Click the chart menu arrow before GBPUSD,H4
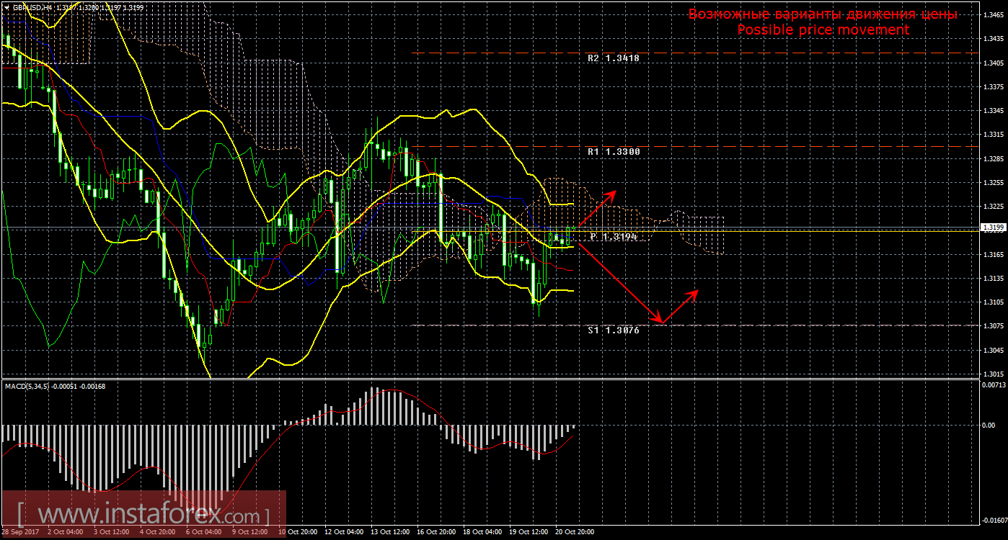The image size is (1008, 540). pyautogui.click(x=7, y=6)
